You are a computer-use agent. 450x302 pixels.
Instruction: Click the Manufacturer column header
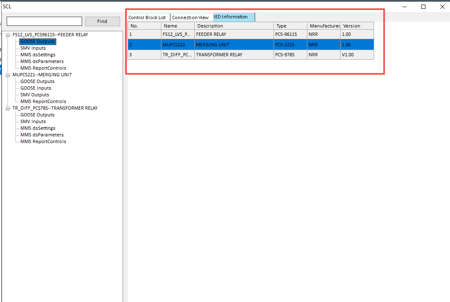coord(323,25)
